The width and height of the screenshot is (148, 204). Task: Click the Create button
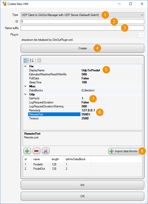pyautogui.click(x=82, y=48)
